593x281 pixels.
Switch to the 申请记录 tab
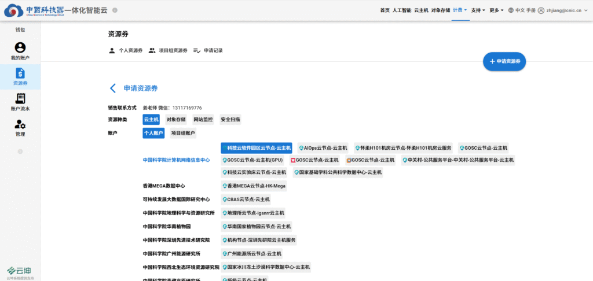(x=208, y=50)
